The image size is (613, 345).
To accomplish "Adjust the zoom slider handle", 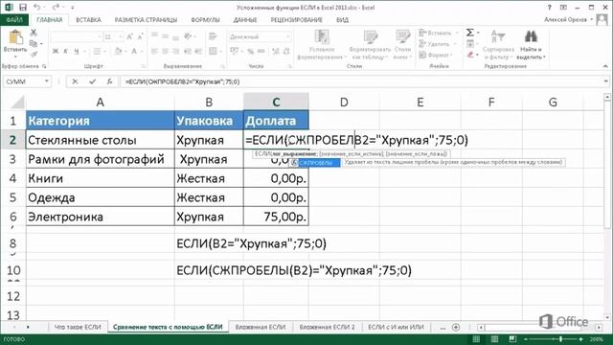I will pyautogui.click(x=560, y=339).
